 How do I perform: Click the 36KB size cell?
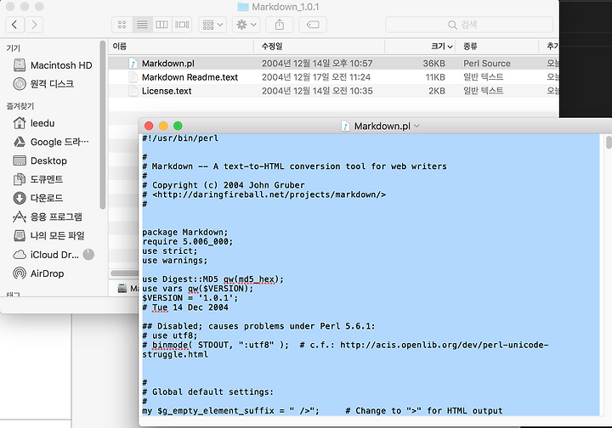pyautogui.click(x=434, y=63)
